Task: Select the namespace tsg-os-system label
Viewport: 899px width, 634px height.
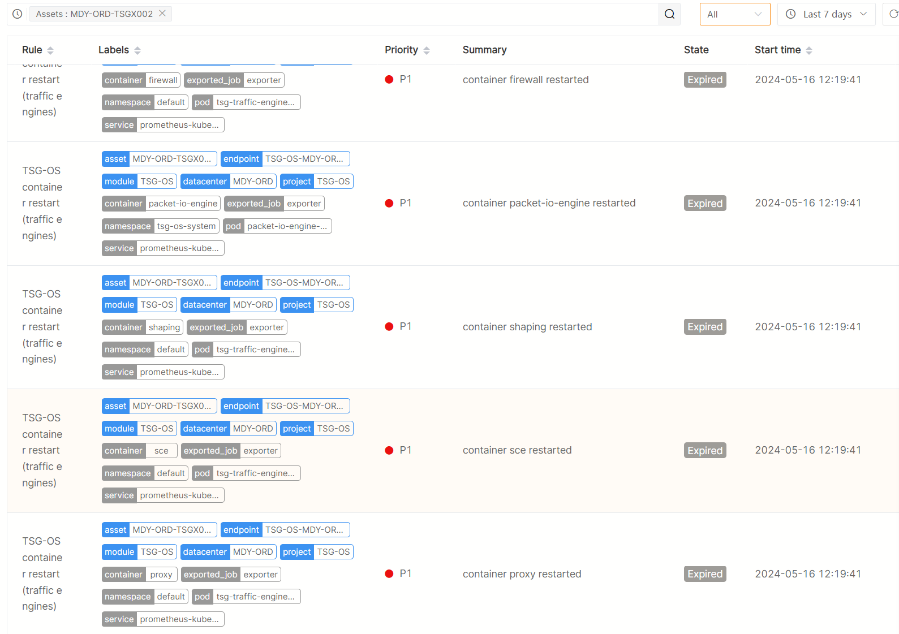Action: tap(160, 226)
